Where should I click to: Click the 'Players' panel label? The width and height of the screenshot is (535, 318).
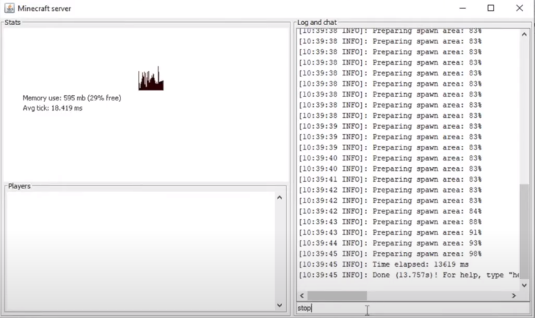coord(20,186)
